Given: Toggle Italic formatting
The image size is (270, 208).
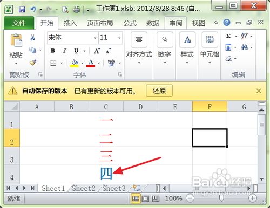Looking at the screenshot, I should (64, 51).
